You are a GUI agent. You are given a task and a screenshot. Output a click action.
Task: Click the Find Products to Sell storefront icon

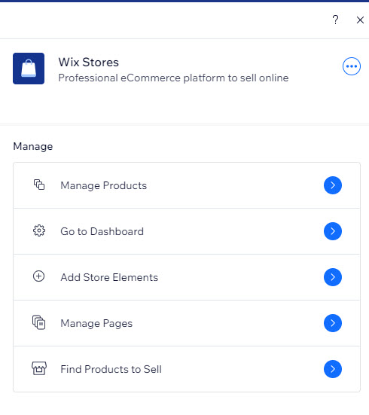point(39,368)
